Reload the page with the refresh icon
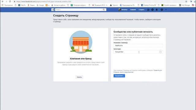 [10, 2]
